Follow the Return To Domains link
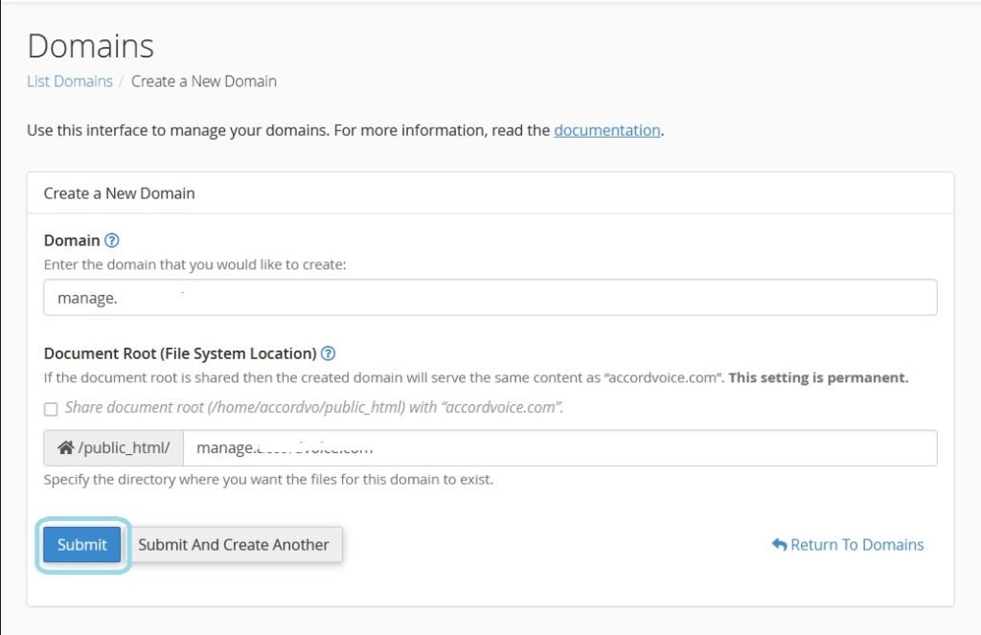 click(x=856, y=545)
